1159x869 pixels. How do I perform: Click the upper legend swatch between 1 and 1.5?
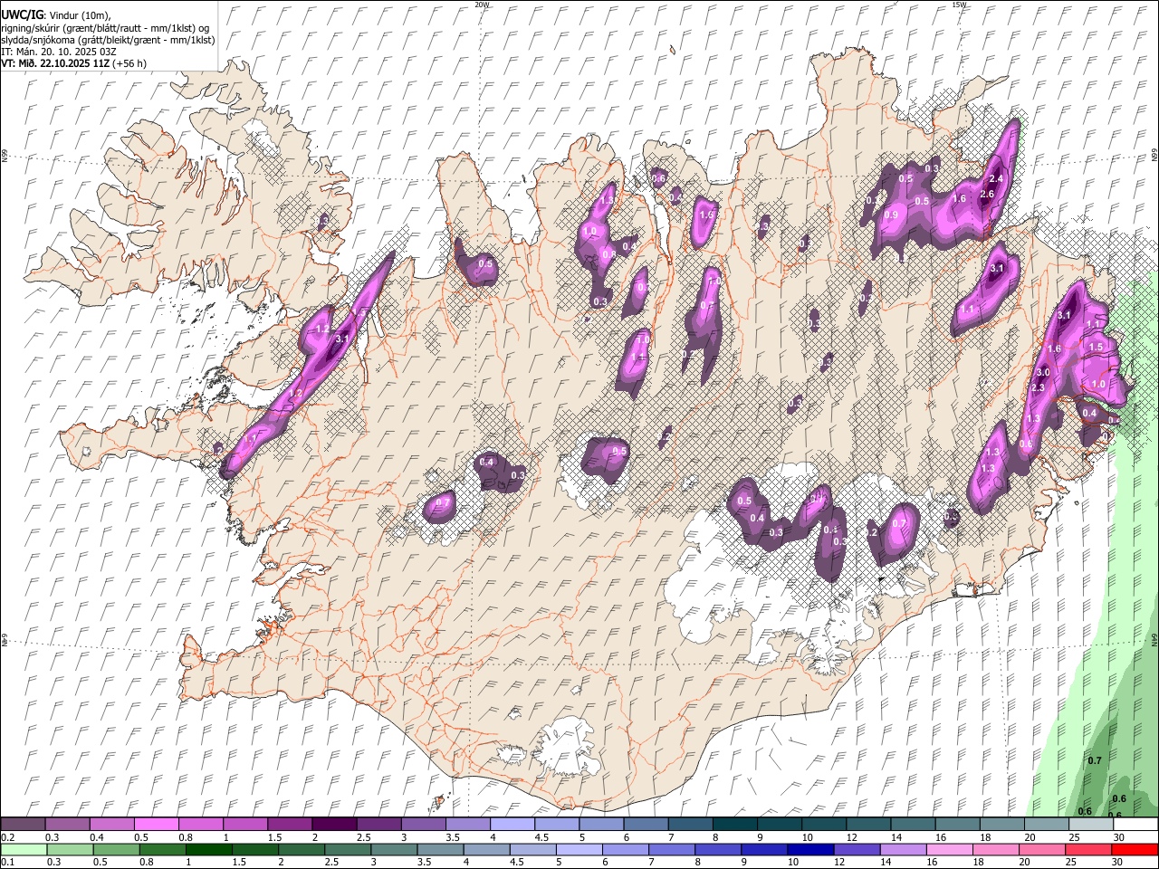pos(244,825)
